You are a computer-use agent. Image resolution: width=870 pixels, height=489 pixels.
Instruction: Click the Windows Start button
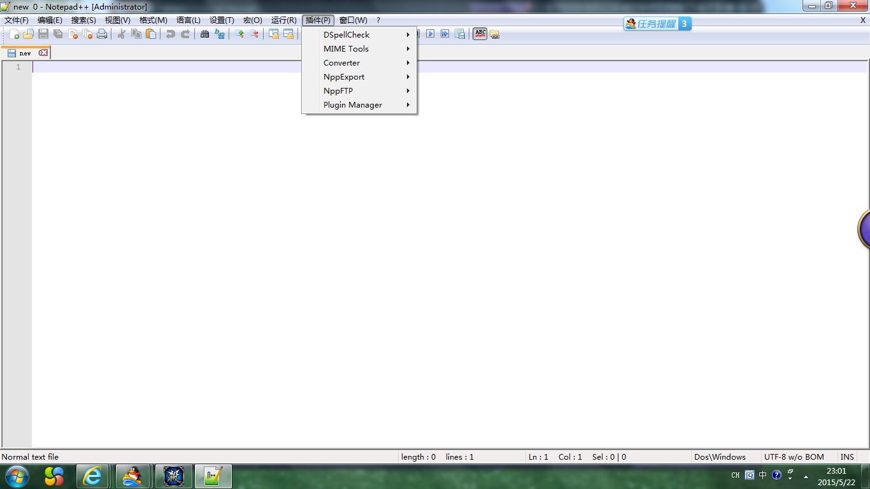[x=17, y=476]
